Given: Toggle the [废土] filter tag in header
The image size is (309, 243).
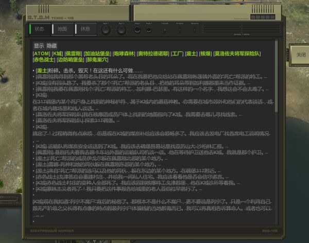Looking at the screenshot, I should pos(191,54).
